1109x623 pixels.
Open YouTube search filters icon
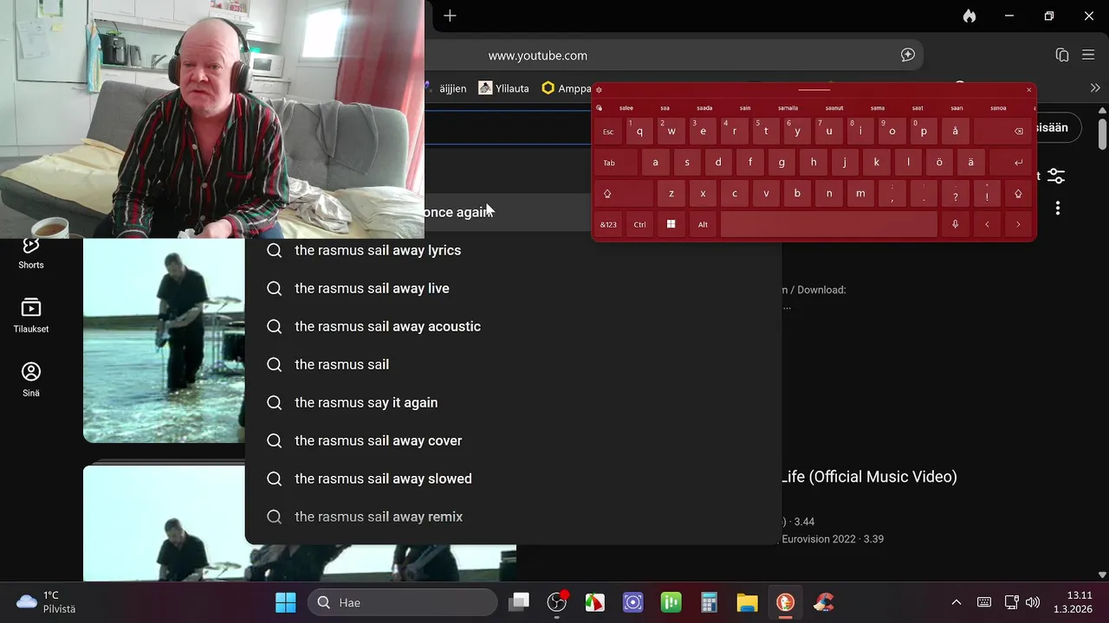click(1056, 176)
